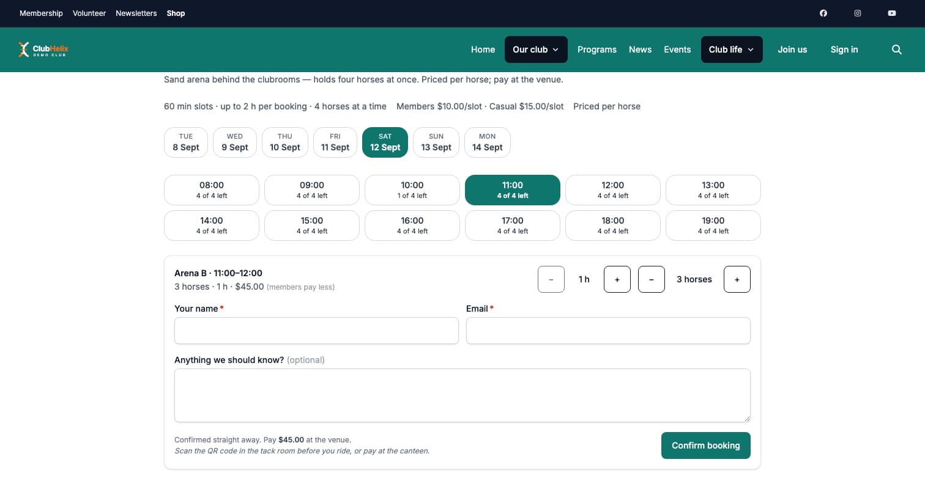
Task: Select Sunday 13 Sept date
Action: [436, 142]
